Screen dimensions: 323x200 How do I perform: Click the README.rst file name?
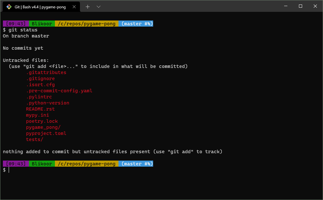pyautogui.click(x=40, y=109)
